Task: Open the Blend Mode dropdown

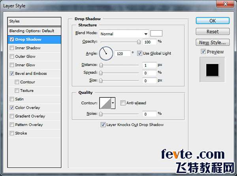Action: tap(124, 33)
